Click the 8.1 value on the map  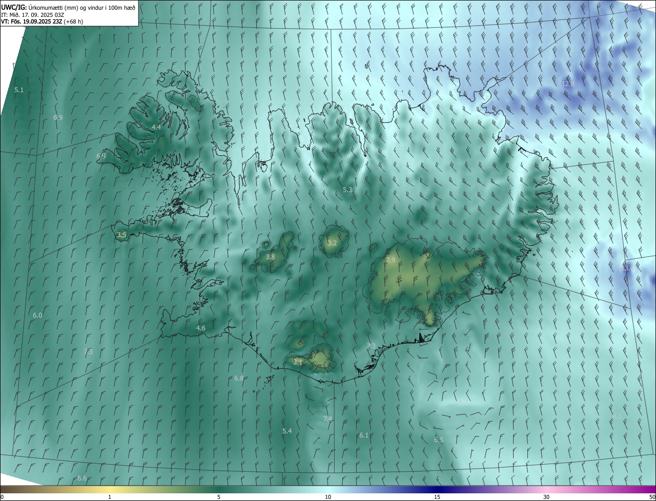click(617, 416)
